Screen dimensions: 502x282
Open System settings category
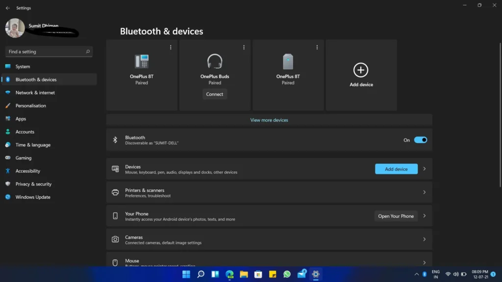[49, 67]
